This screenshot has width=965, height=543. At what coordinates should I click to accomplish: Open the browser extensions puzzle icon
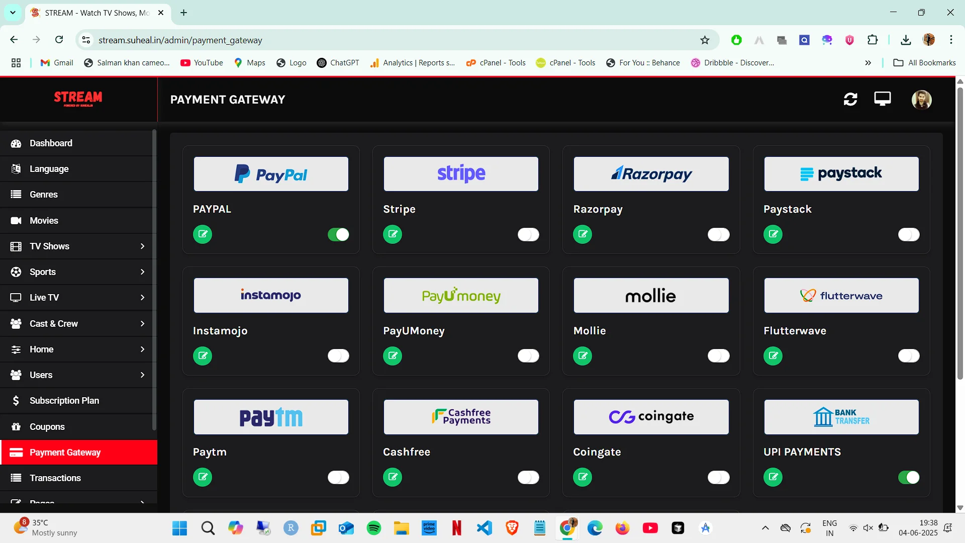[873, 40]
